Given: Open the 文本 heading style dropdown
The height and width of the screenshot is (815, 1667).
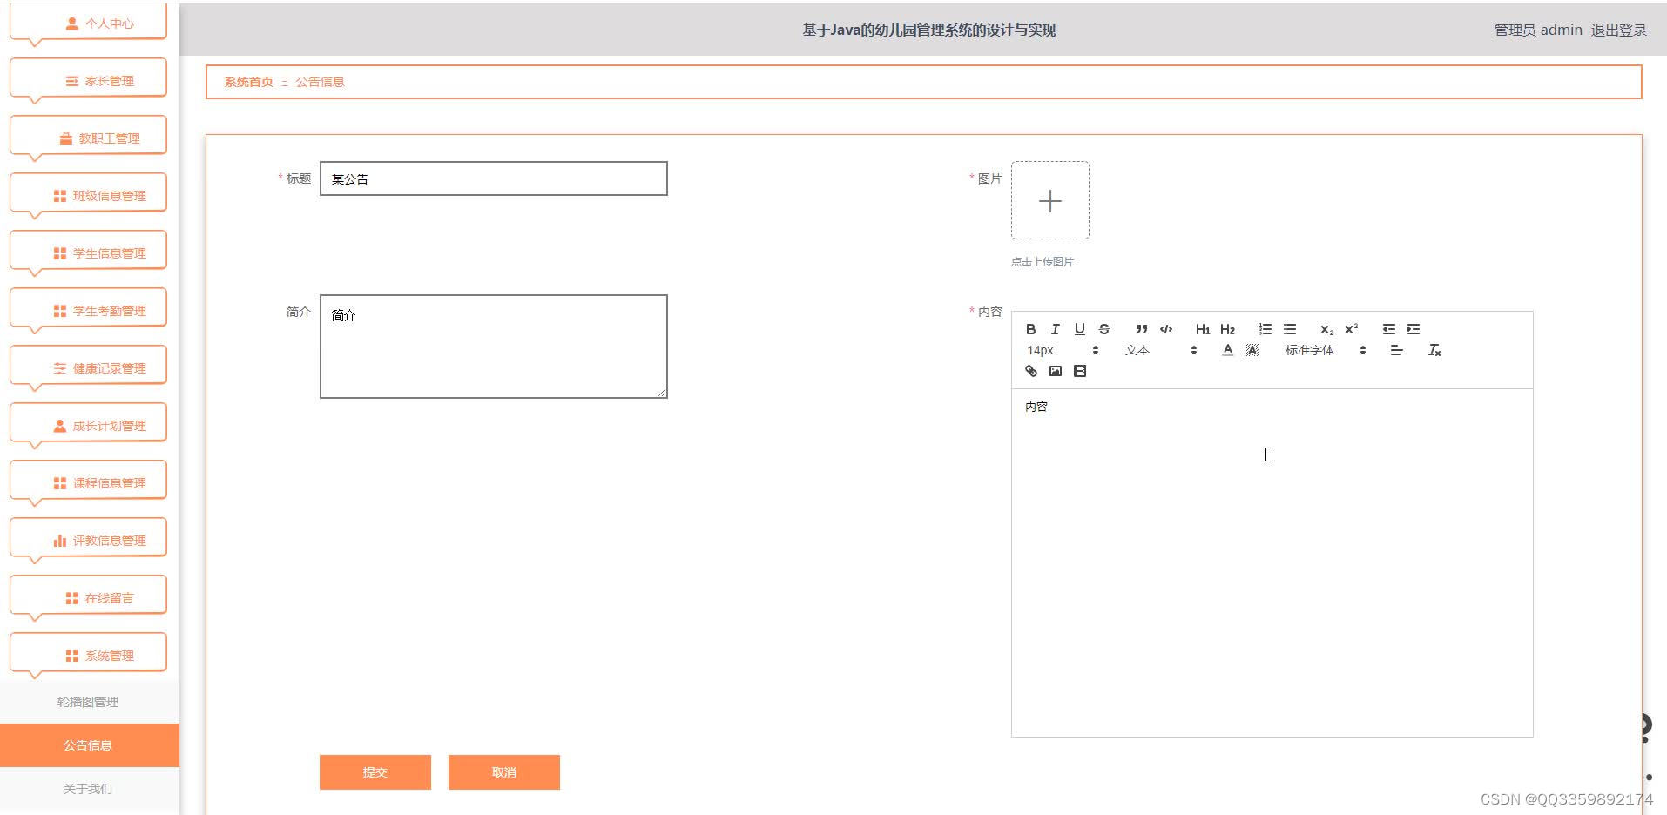Looking at the screenshot, I should pos(1161,350).
